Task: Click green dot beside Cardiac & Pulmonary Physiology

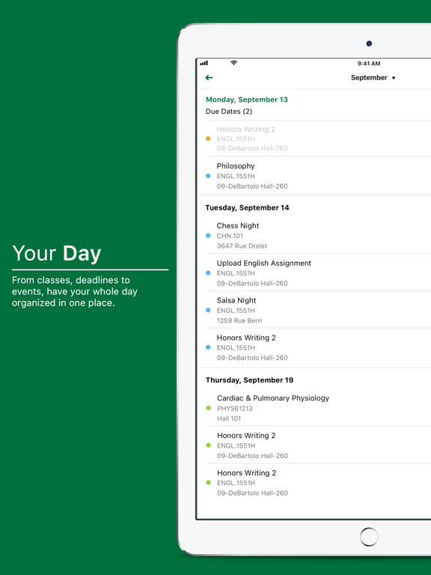Action: click(209, 408)
